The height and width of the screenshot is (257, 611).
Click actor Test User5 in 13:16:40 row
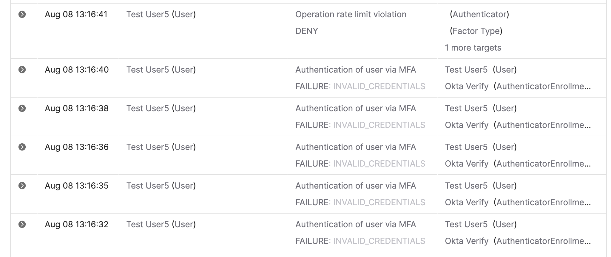point(147,70)
